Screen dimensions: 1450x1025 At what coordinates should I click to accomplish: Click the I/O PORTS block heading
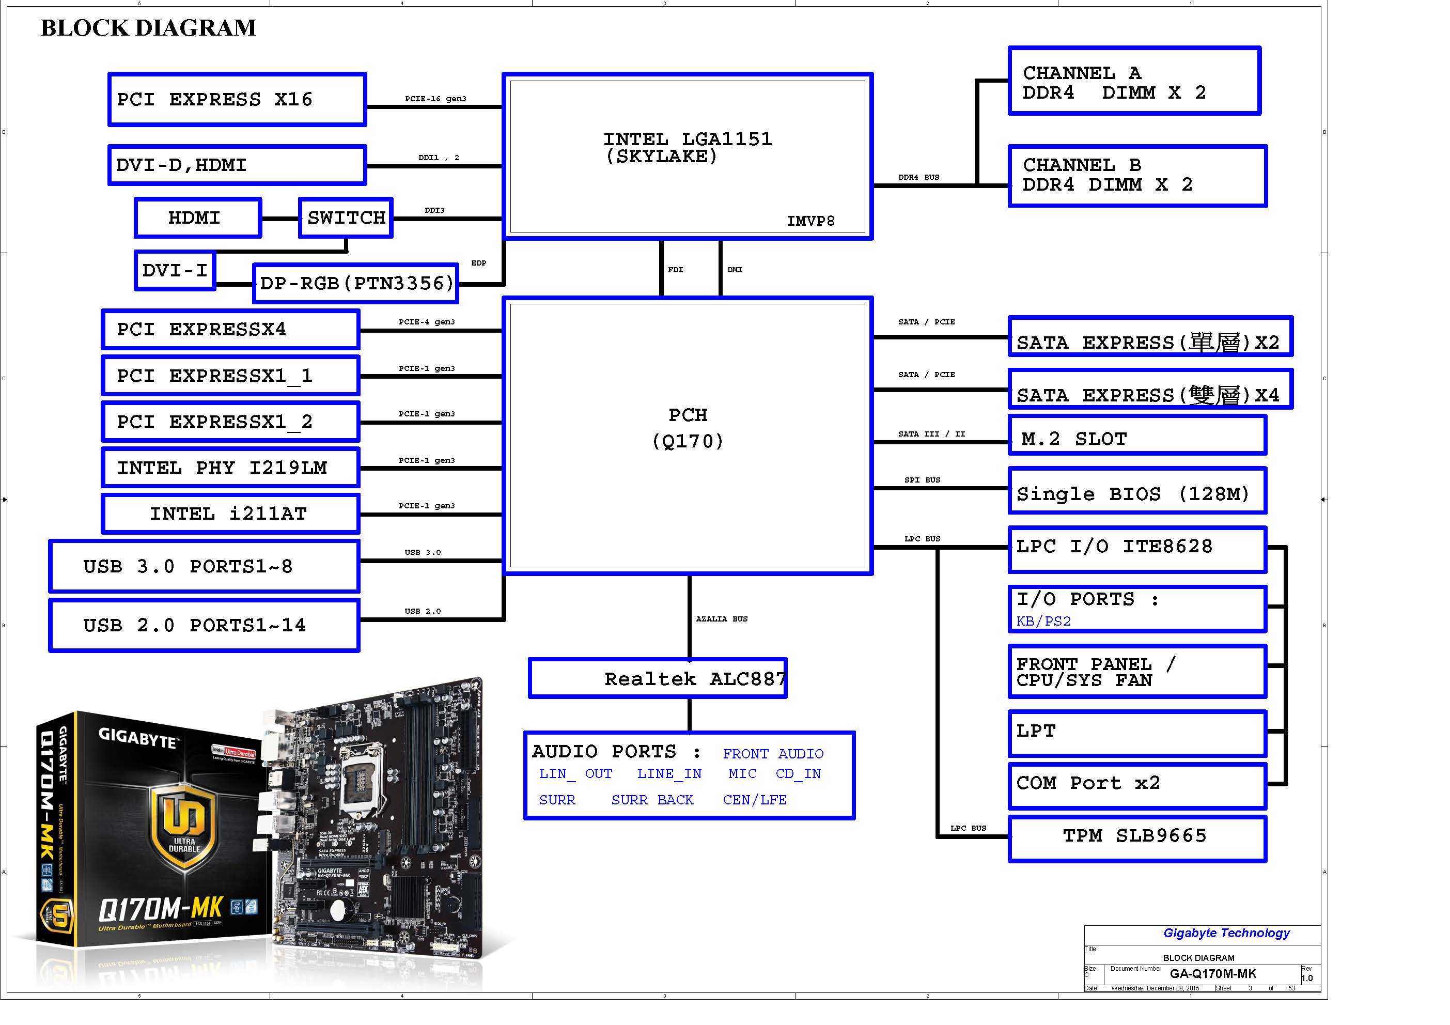point(1088,599)
